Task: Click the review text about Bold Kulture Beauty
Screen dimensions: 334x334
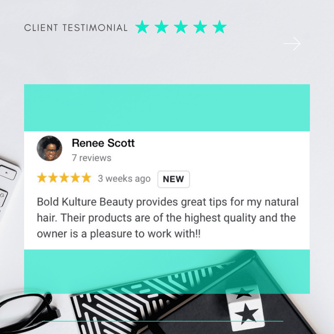Action: (168, 218)
